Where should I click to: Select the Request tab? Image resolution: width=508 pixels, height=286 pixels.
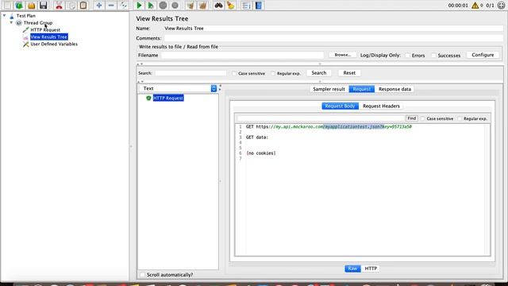click(362, 89)
